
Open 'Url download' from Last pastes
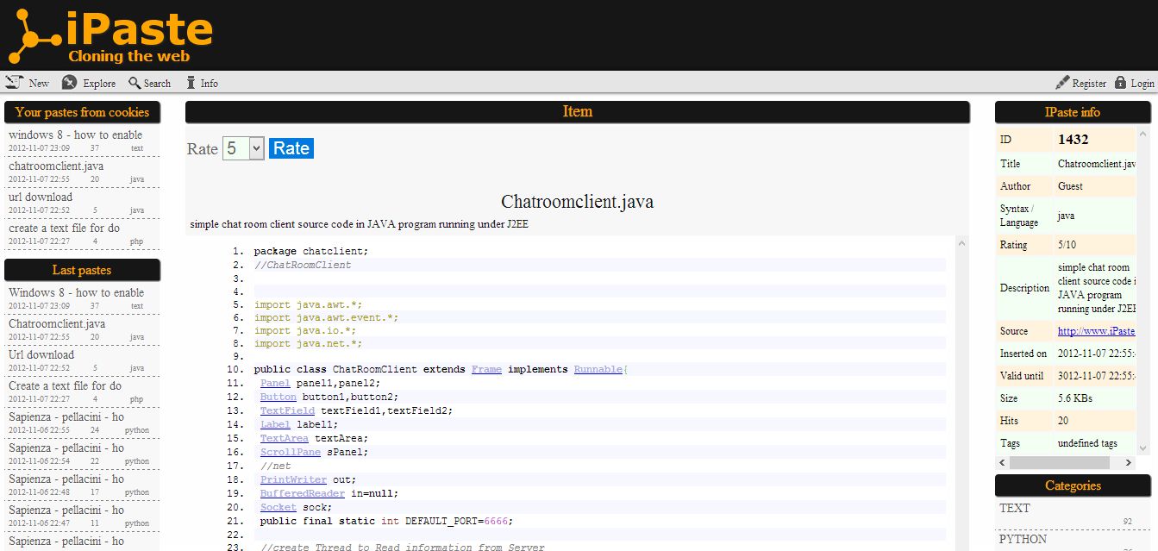point(42,354)
